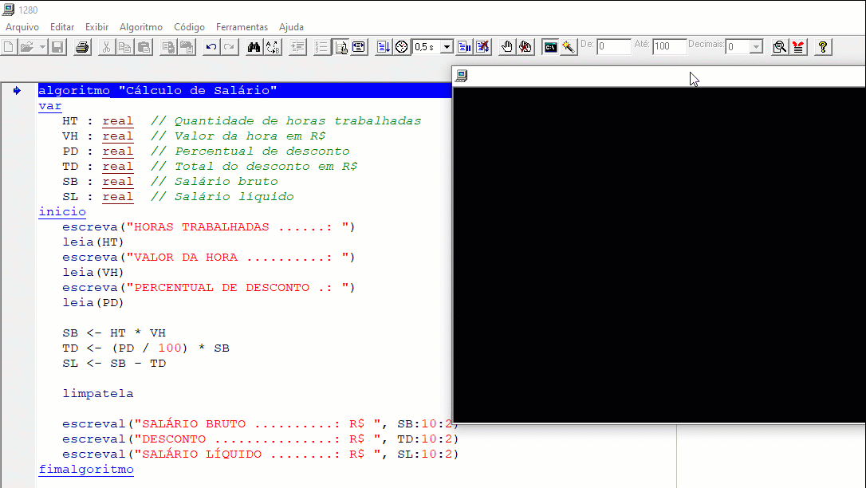Click the "// Total do desconto em R$" comment
866x488 pixels.
tap(254, 167)
